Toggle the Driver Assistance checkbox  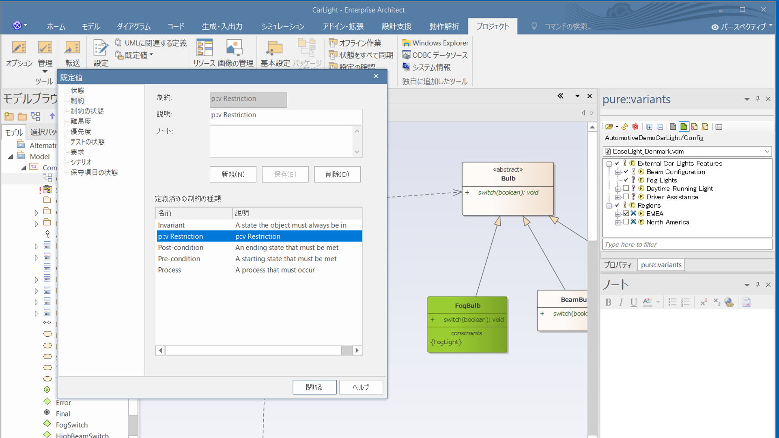pyautogui.click(x=626, y=197)
